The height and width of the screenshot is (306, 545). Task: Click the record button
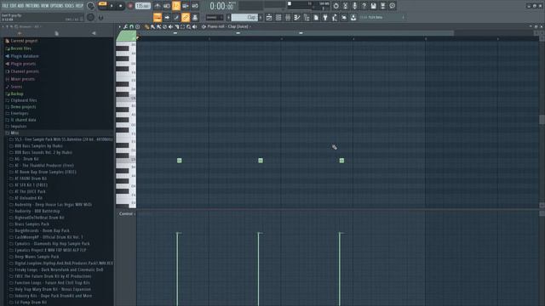[130, 6]
